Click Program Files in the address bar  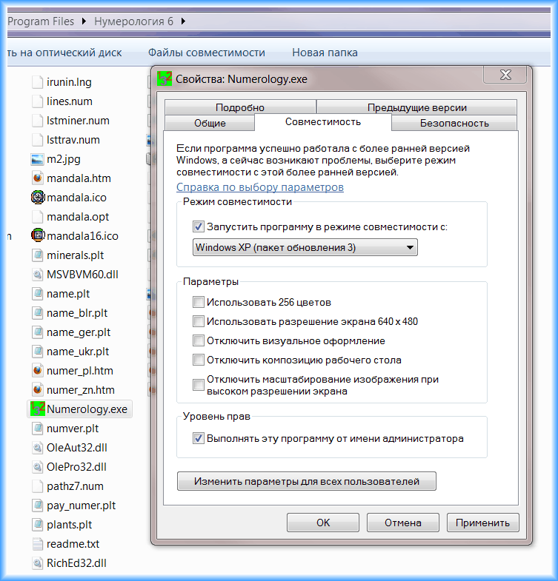tap(41, 21)
